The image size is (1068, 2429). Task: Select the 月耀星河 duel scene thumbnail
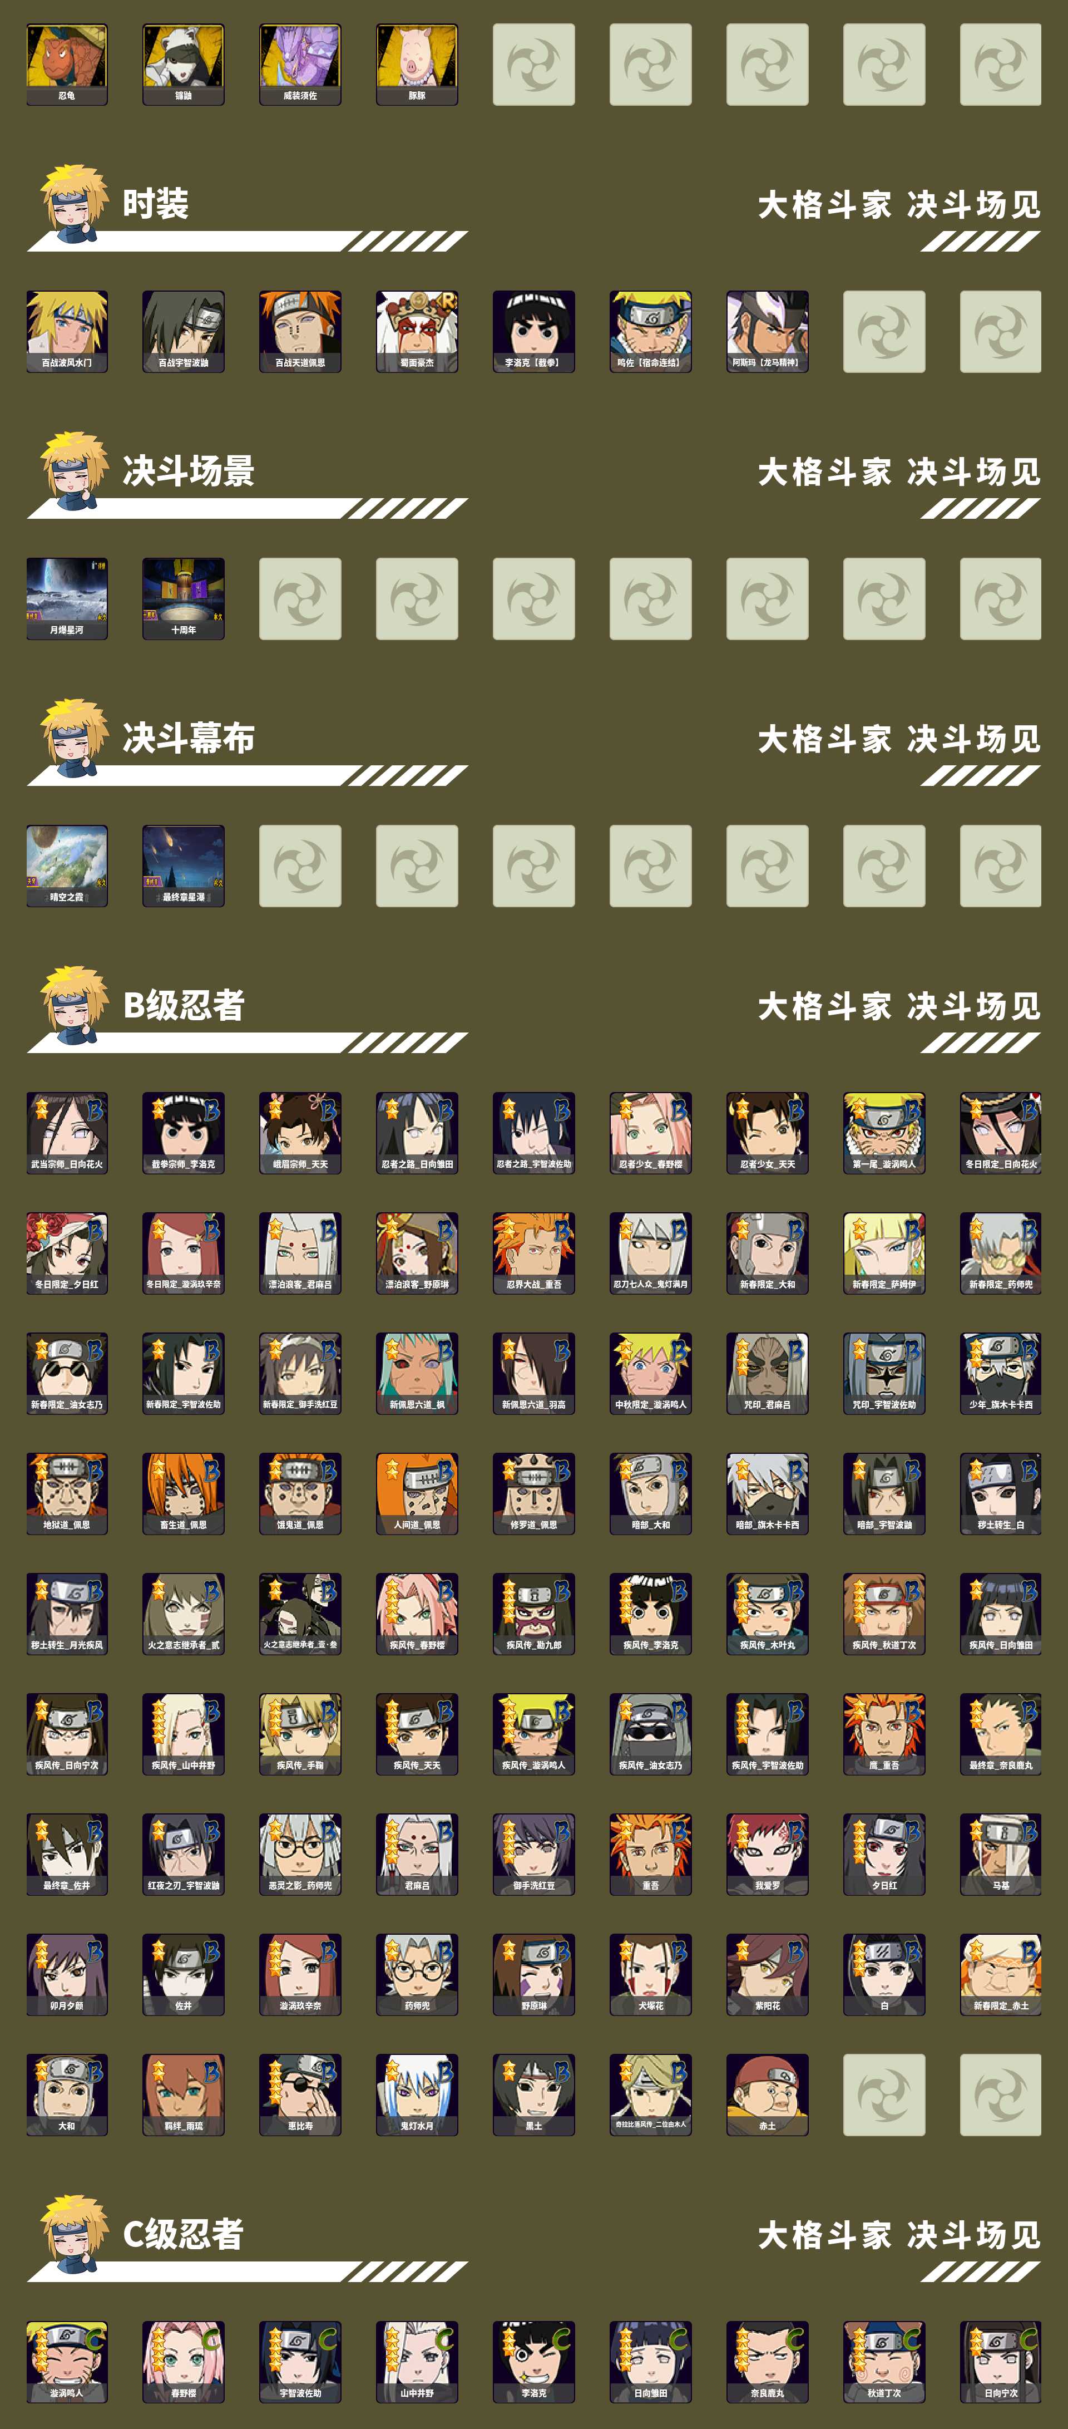pyautogui.click(x=67, y=599)
